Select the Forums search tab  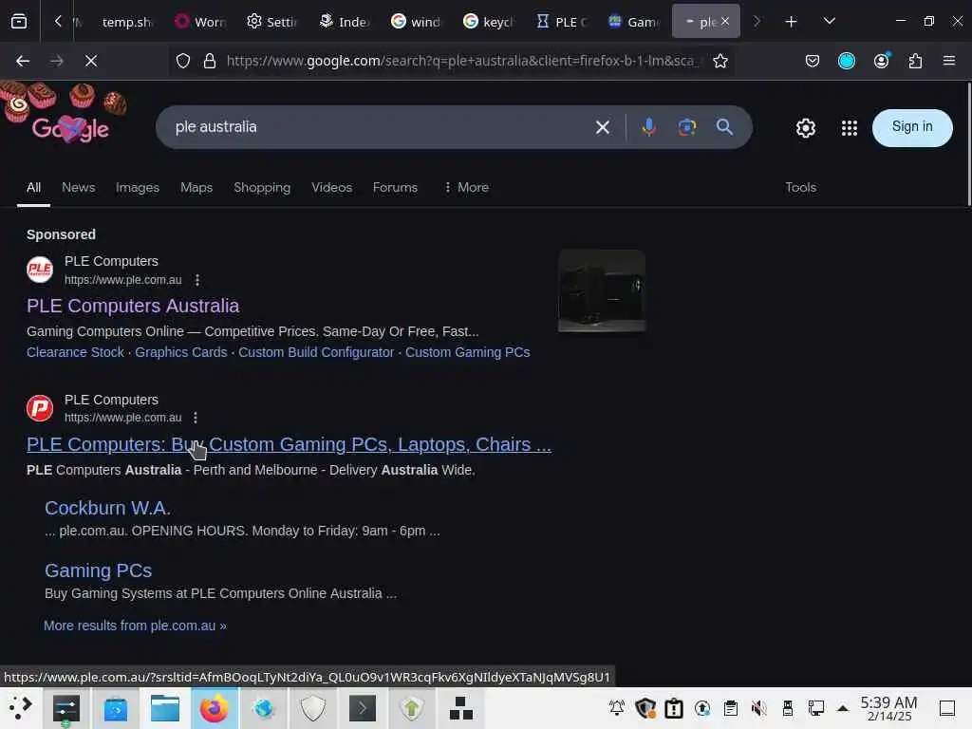click(395, 187)
